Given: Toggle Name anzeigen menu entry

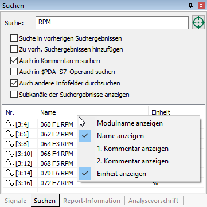Looking at the screenshot, I should pos(139,136).
